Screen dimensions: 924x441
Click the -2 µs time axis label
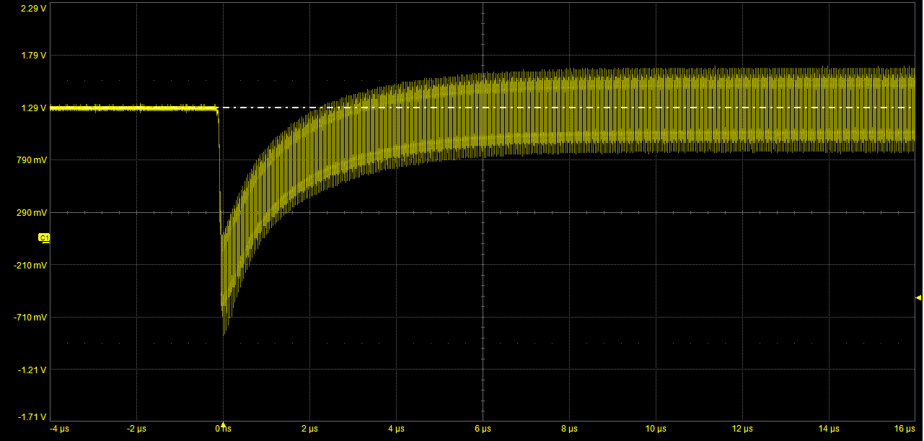tap(136, 429)
